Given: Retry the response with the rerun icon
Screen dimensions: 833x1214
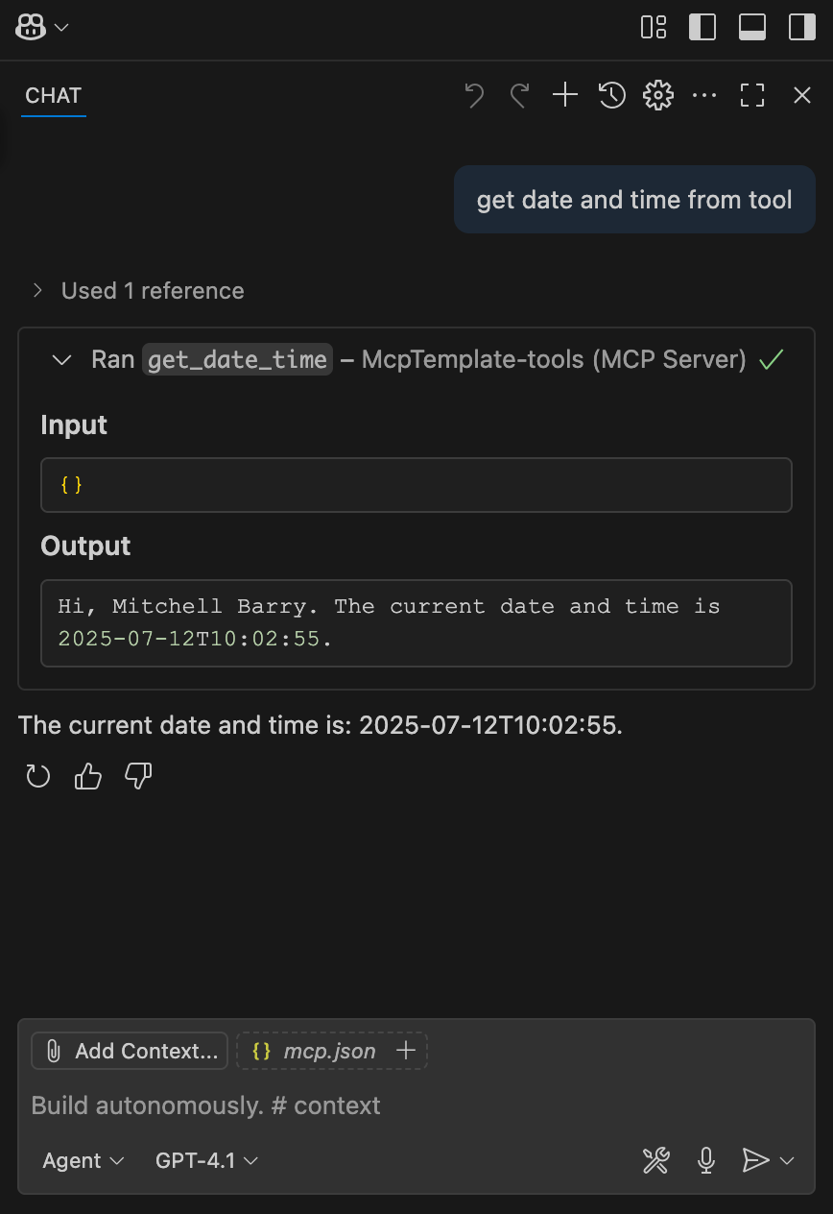Looking at the screenshot, I should pos(38,776).
